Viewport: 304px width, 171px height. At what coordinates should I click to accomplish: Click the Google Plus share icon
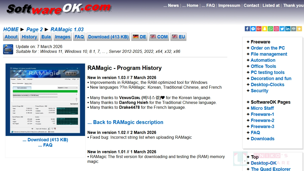(259, 29)
